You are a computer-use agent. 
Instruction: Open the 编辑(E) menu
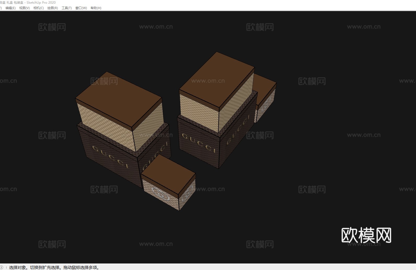10,8
